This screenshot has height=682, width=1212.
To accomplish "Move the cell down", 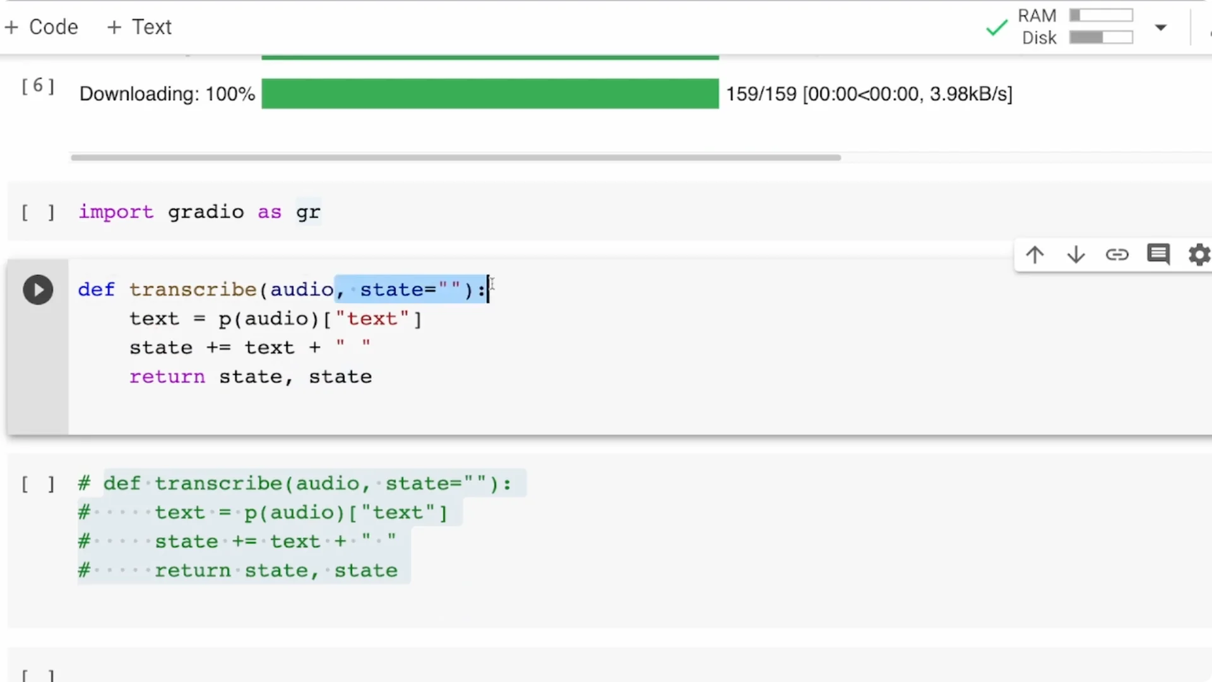I will 1076,254.
